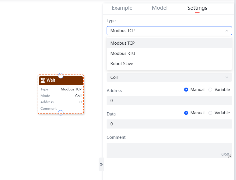236x180 pixels.
Task: Select Variable radio for Address
Action: [x=210, y=90]
